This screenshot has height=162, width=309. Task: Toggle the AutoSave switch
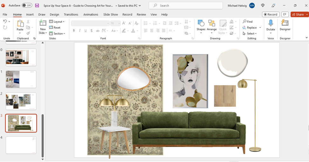[x=27, y=5]
